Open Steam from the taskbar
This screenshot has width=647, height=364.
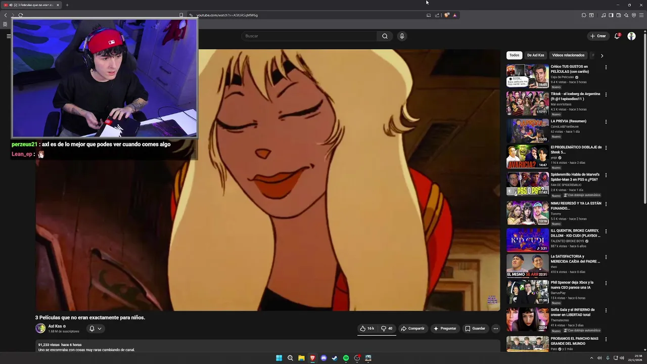(335, 358)
